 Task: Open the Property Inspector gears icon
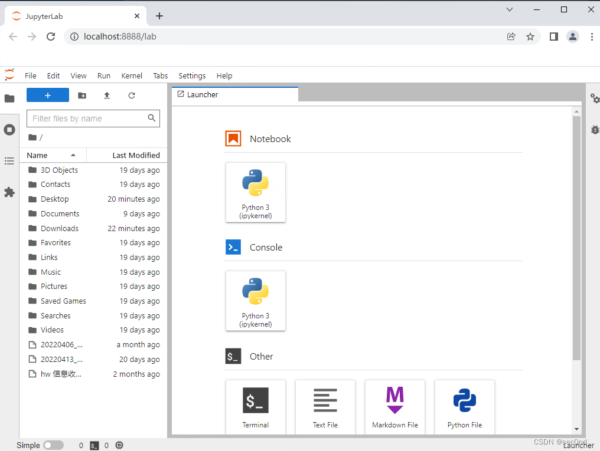pos(594,98)
